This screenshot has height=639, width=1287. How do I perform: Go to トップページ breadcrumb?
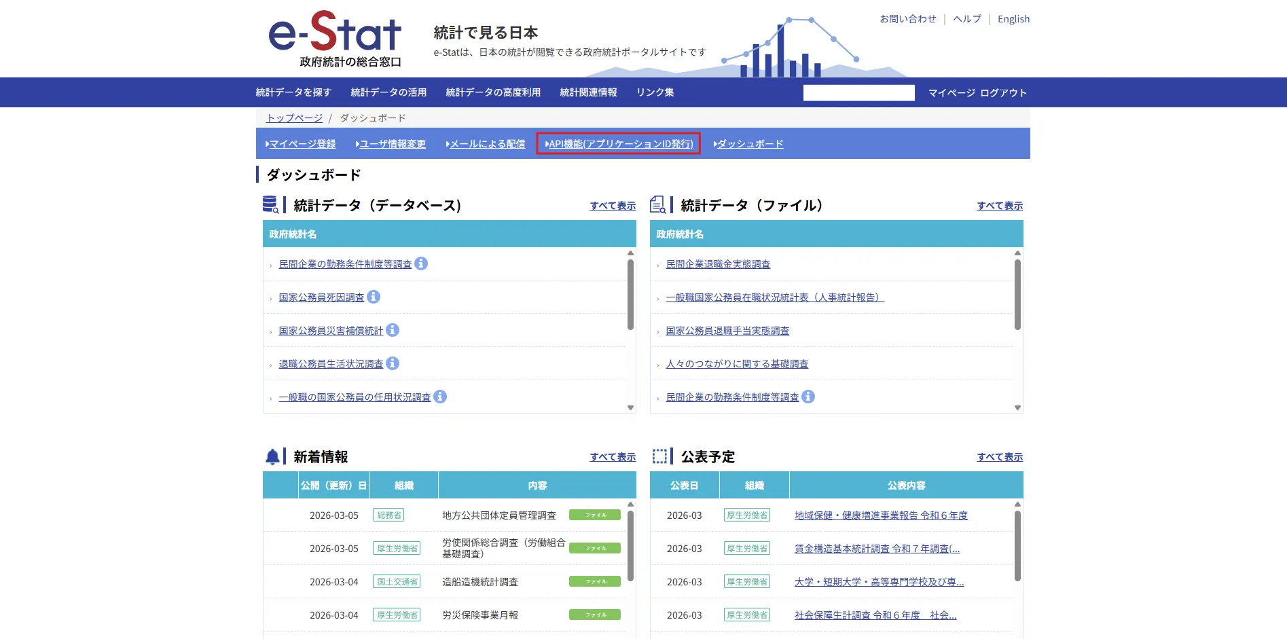pos(294,118)
